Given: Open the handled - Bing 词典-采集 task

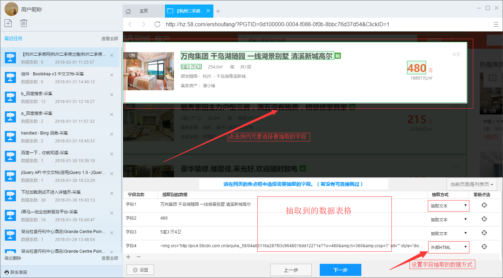Looking at the screenshot, I should click(60, 136).
